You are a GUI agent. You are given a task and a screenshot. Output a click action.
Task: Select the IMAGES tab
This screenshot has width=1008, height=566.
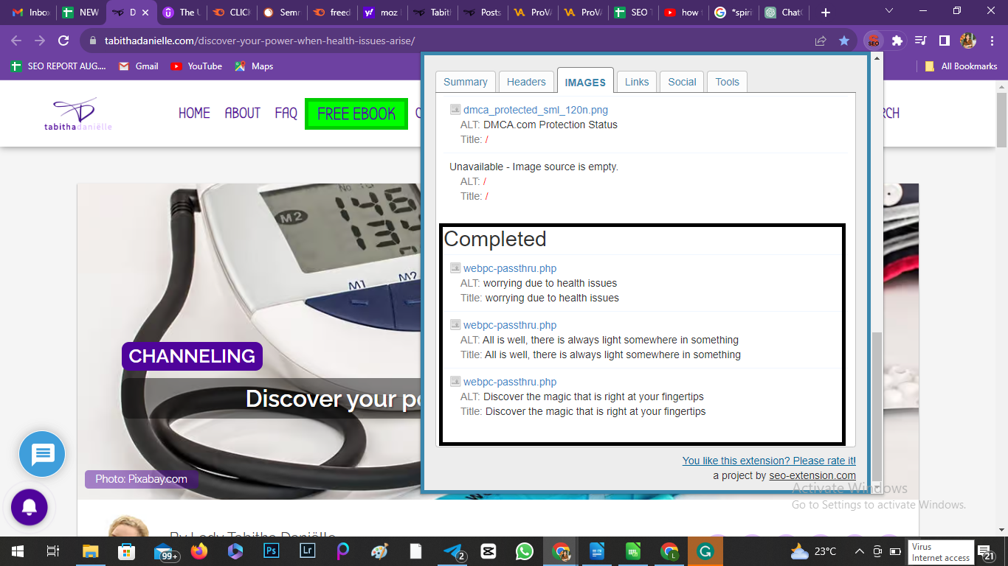point(585,82)
